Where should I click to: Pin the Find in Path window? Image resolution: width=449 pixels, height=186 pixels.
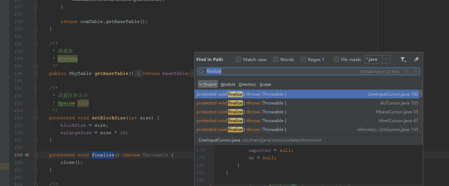(x=416, y=59)
